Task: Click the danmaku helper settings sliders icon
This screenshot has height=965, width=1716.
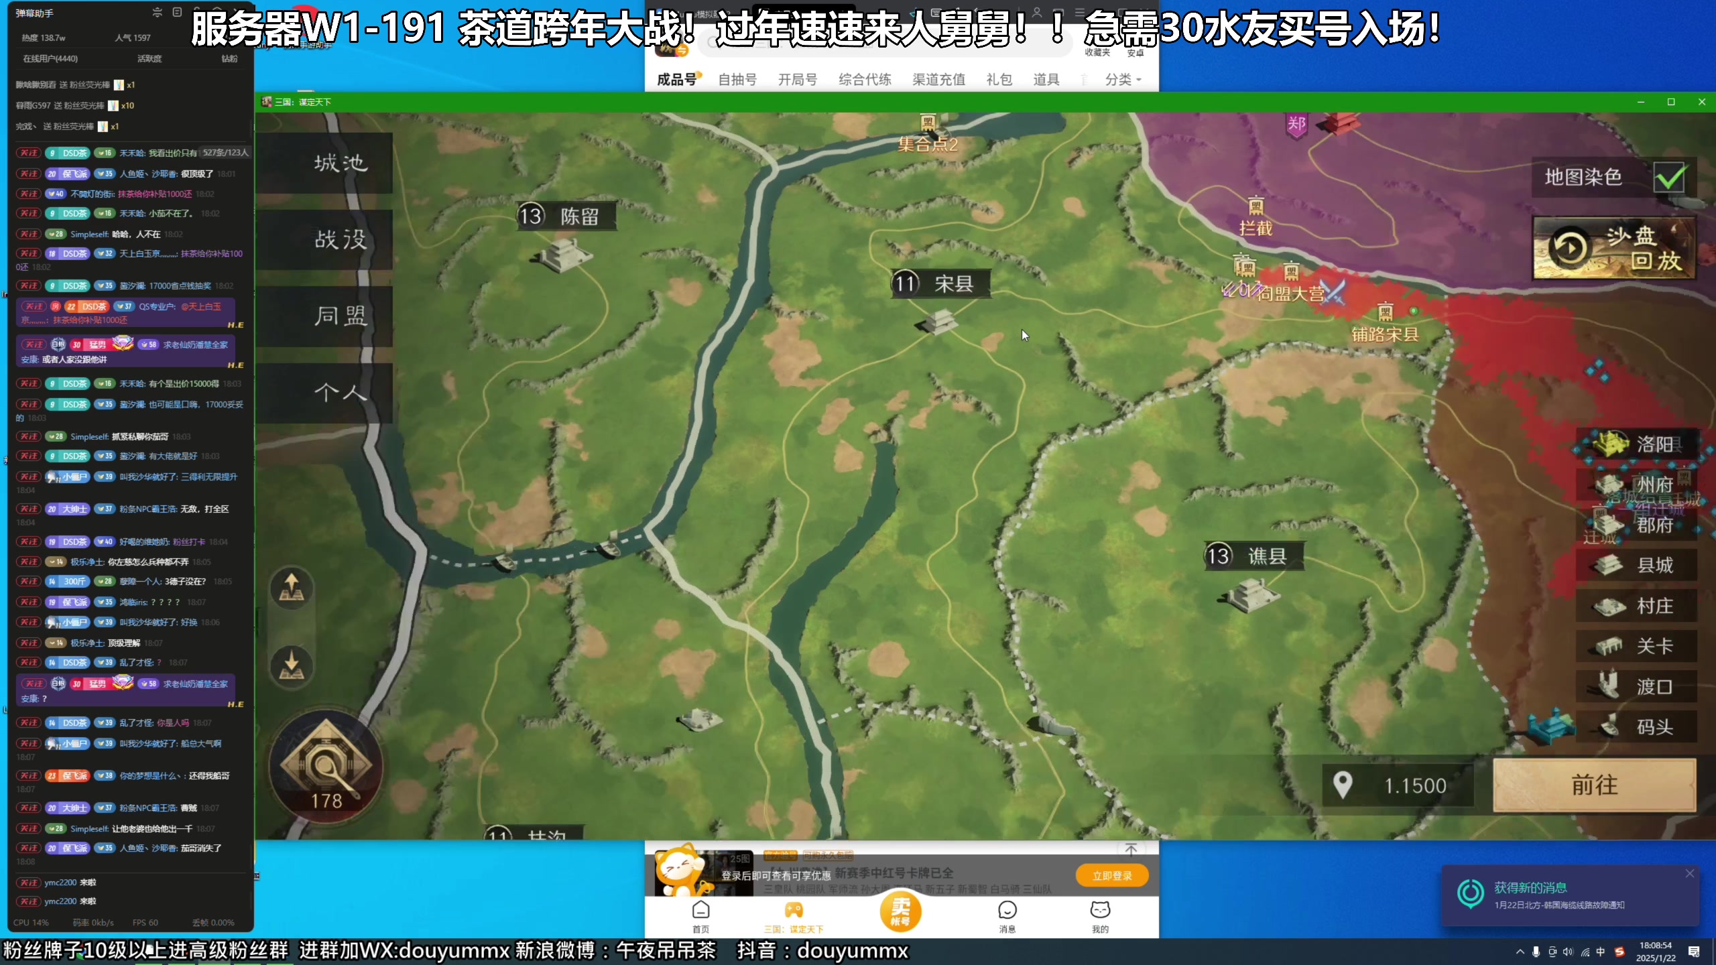Action: [157, 12]
